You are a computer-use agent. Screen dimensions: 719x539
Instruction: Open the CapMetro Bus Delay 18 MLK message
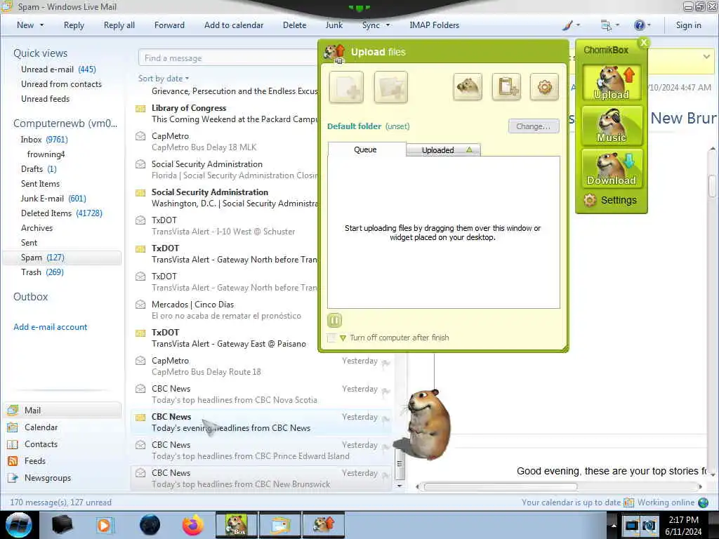point(225,142)
